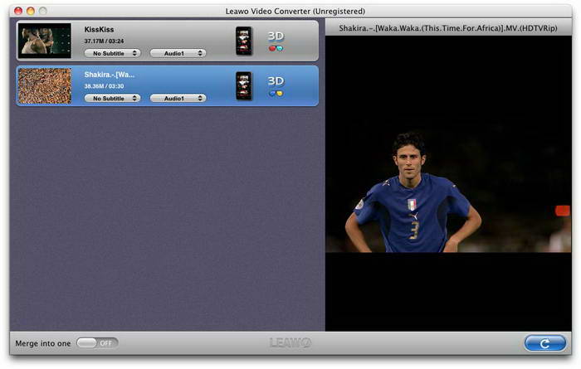Click the video preview area
581x369 pixels.
(x=448, y=183)
